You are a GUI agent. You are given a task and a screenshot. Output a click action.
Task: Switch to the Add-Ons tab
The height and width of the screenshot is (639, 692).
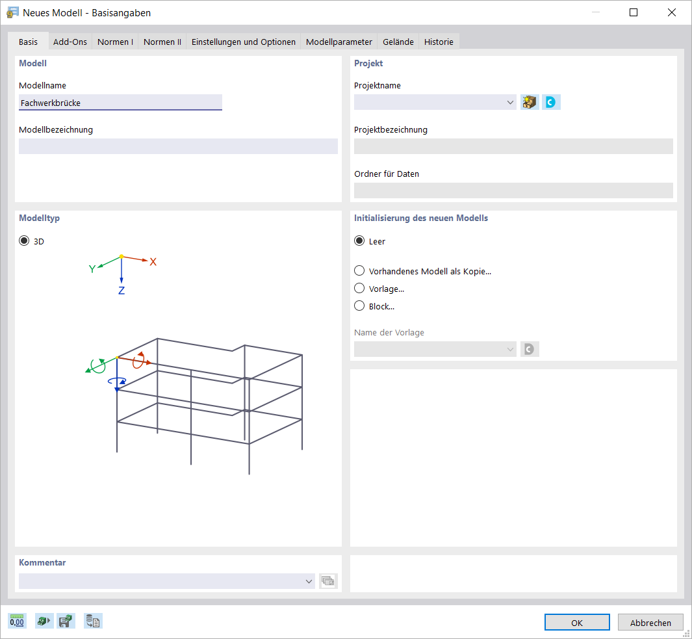click(x=70, y=42)
